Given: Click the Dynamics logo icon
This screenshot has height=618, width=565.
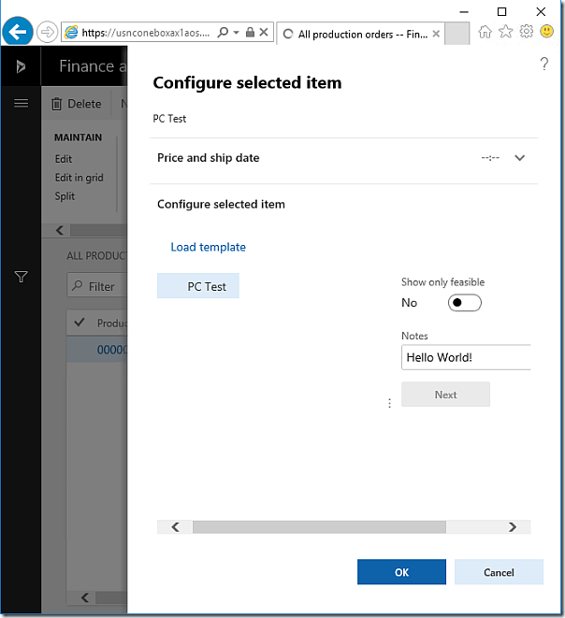Looking at the screenshot, I should tap(21, 66).
